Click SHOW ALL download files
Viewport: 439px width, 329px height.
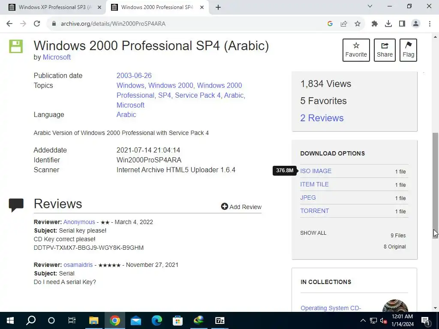click(x=313, y=233)
